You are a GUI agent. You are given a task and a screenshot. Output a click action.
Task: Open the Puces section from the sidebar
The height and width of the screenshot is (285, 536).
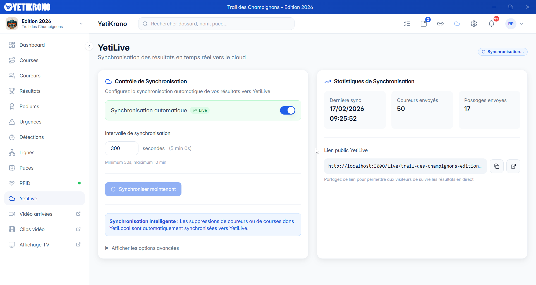pos(26,168)
